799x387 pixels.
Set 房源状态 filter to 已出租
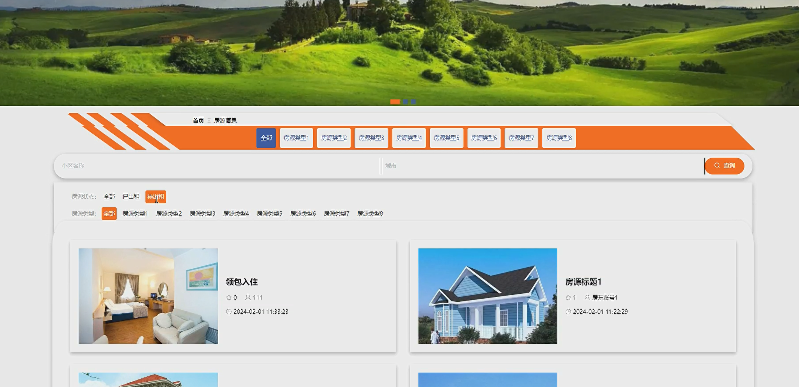(x=131, y=197)
